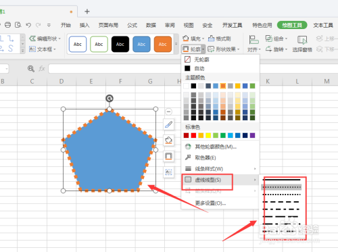Open the 特色应用 tab
Viewport: 338px width, 252px height.
[x=262, y=25]
